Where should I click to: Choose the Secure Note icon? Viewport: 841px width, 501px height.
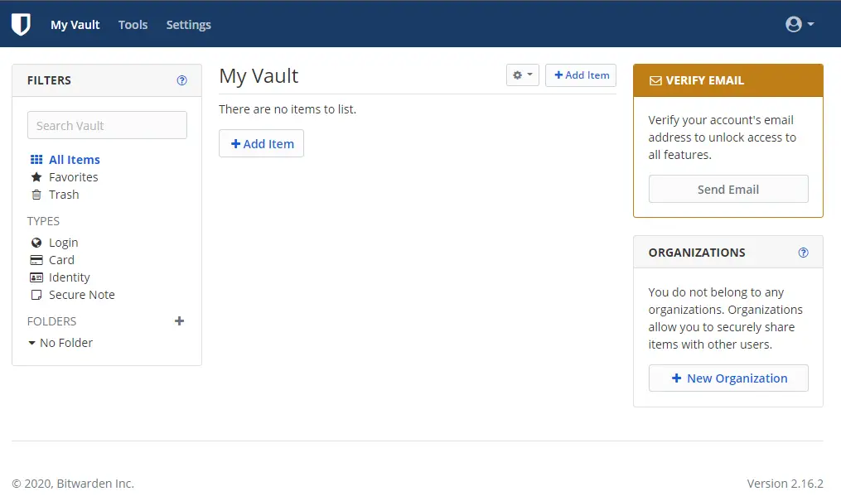click(37, 294)
